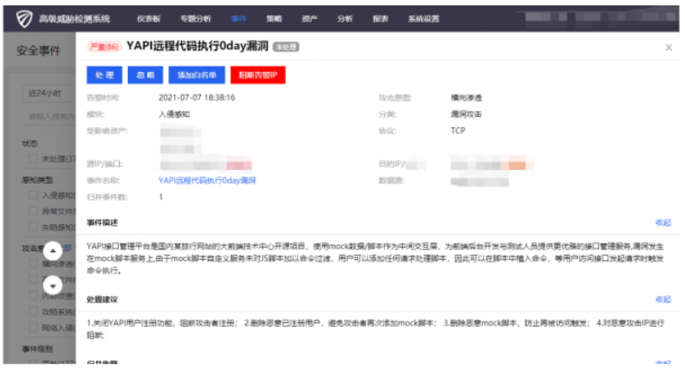Click the round down-arrow next-event button
This screenshot has width=685, height=370.
click(53, 286)
